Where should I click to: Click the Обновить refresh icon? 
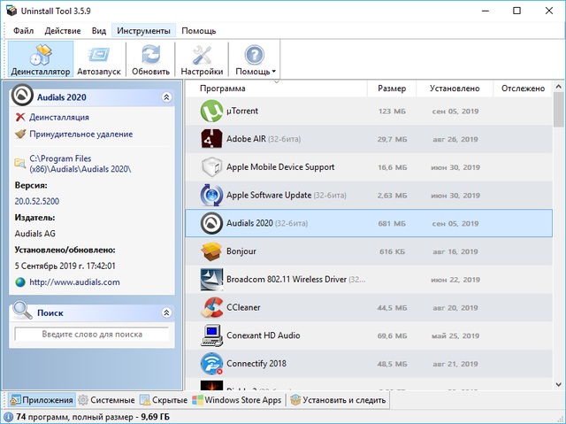pos(150,54)
